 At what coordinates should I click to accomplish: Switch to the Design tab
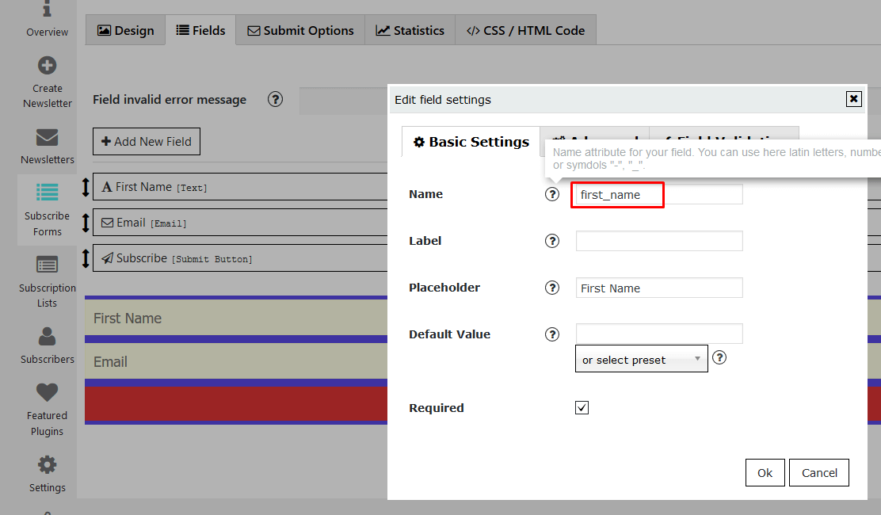pyautogui.click(x=126, y=30)
